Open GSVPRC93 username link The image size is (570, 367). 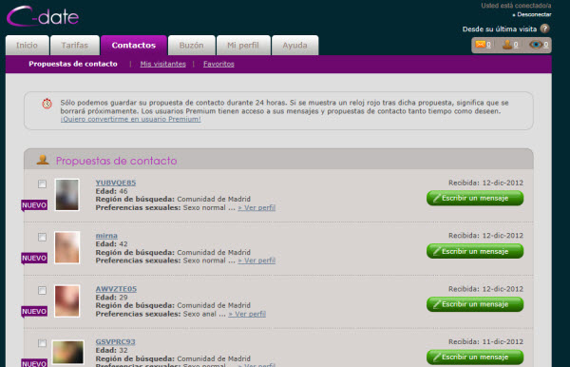(x=115, y=342)
